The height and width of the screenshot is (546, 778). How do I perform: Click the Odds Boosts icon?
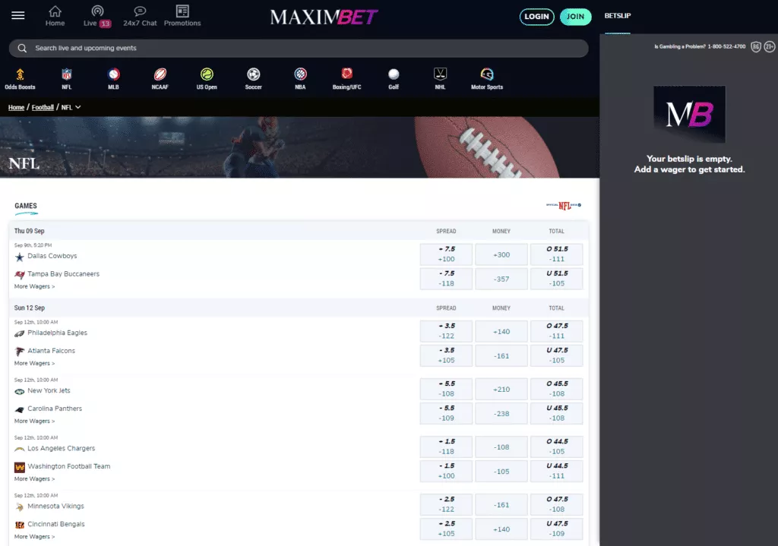coord(20,74)
